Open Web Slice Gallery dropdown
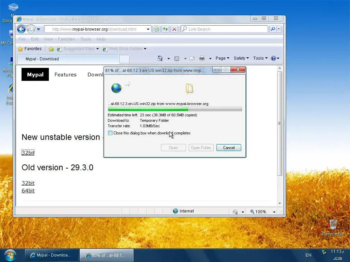The width and height of the screenshot is (350, 262). (124, 49)
